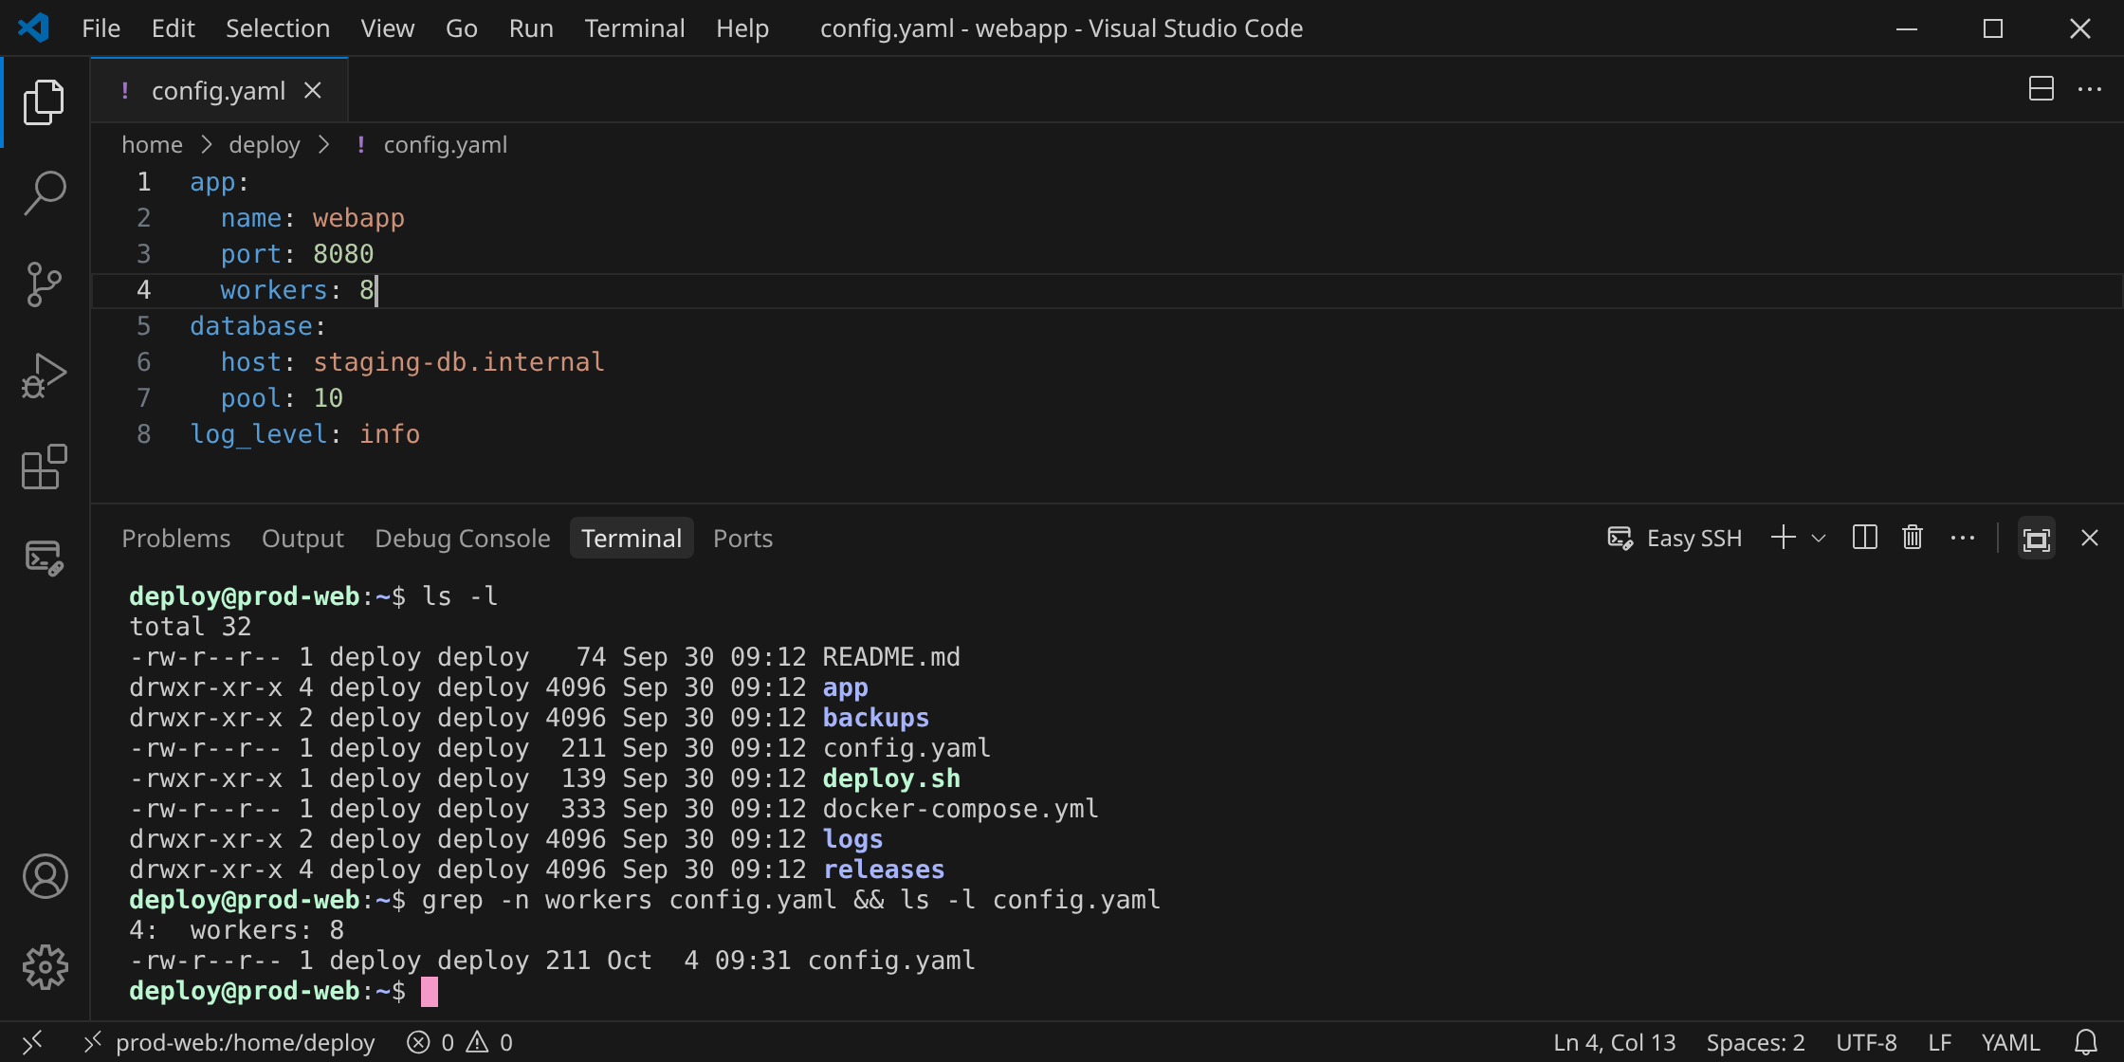Viewport: 2124px width, 1062px height.
Task: Click the deploy breadcrumb segment
Action: 265,145
